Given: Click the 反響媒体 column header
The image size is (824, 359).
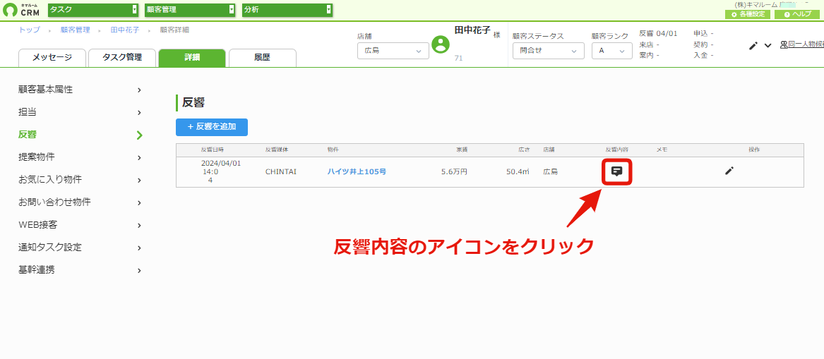Looking at the screenshot, I should coord(277,150).
